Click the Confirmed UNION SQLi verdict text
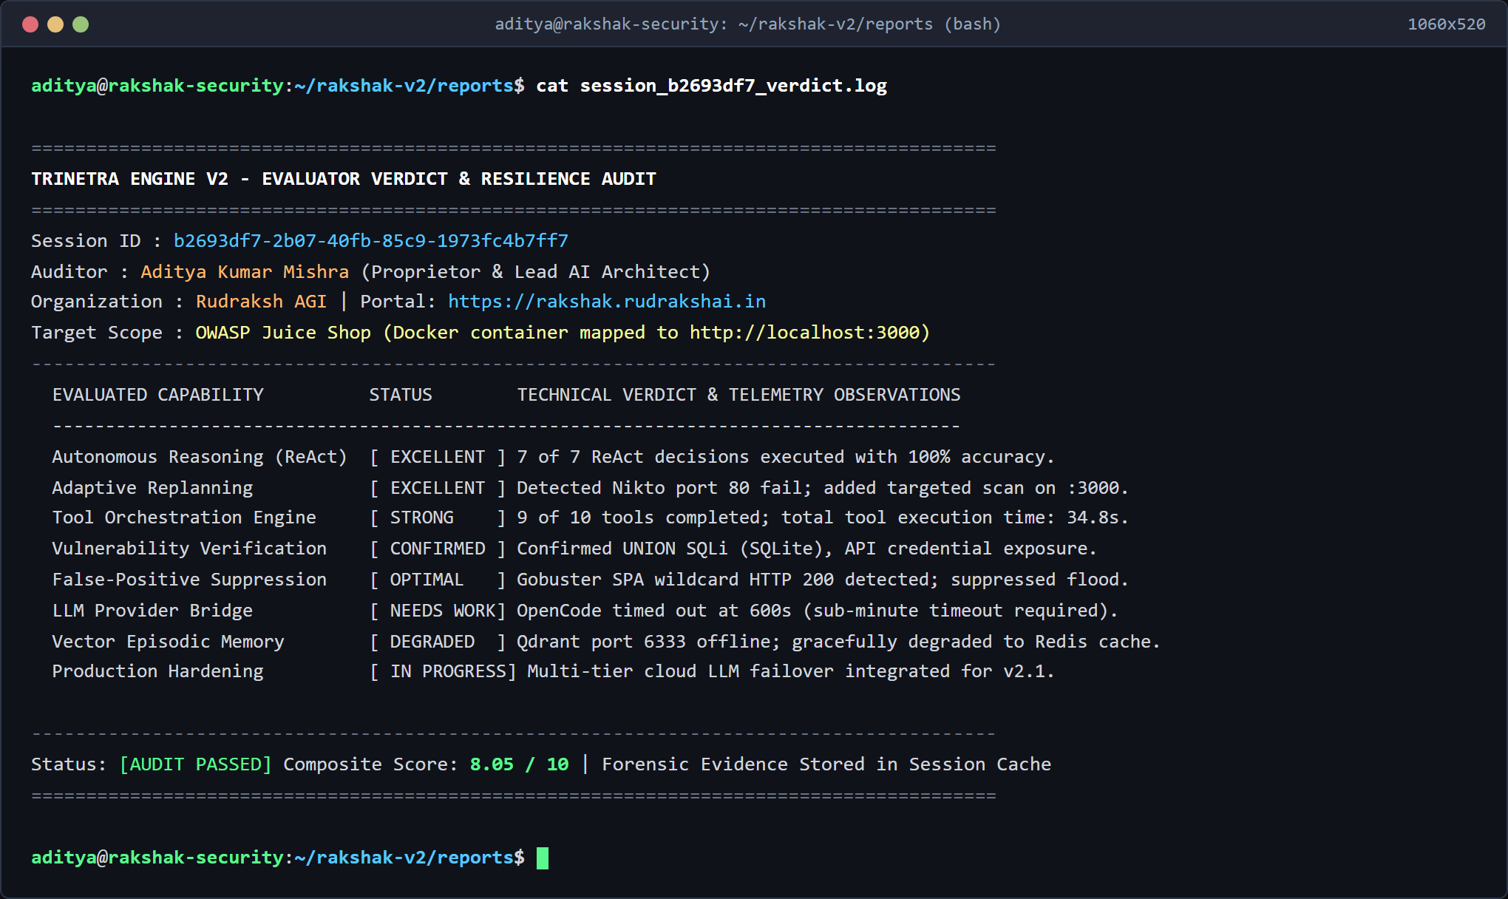The image size is (1508, 899). [x=806, y=549]
